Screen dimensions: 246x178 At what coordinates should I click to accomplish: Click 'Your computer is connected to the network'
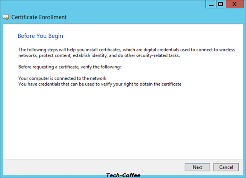[x=62, y=78]
